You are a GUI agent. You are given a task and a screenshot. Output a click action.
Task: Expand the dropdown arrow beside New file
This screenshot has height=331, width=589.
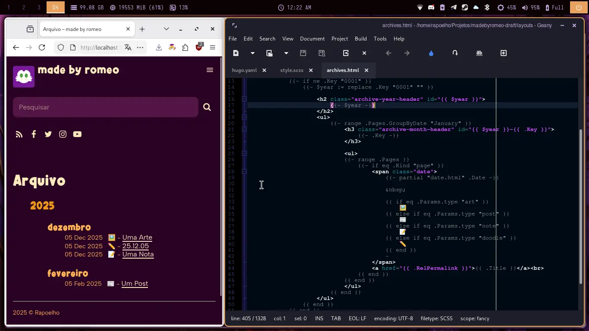[253, 53]
